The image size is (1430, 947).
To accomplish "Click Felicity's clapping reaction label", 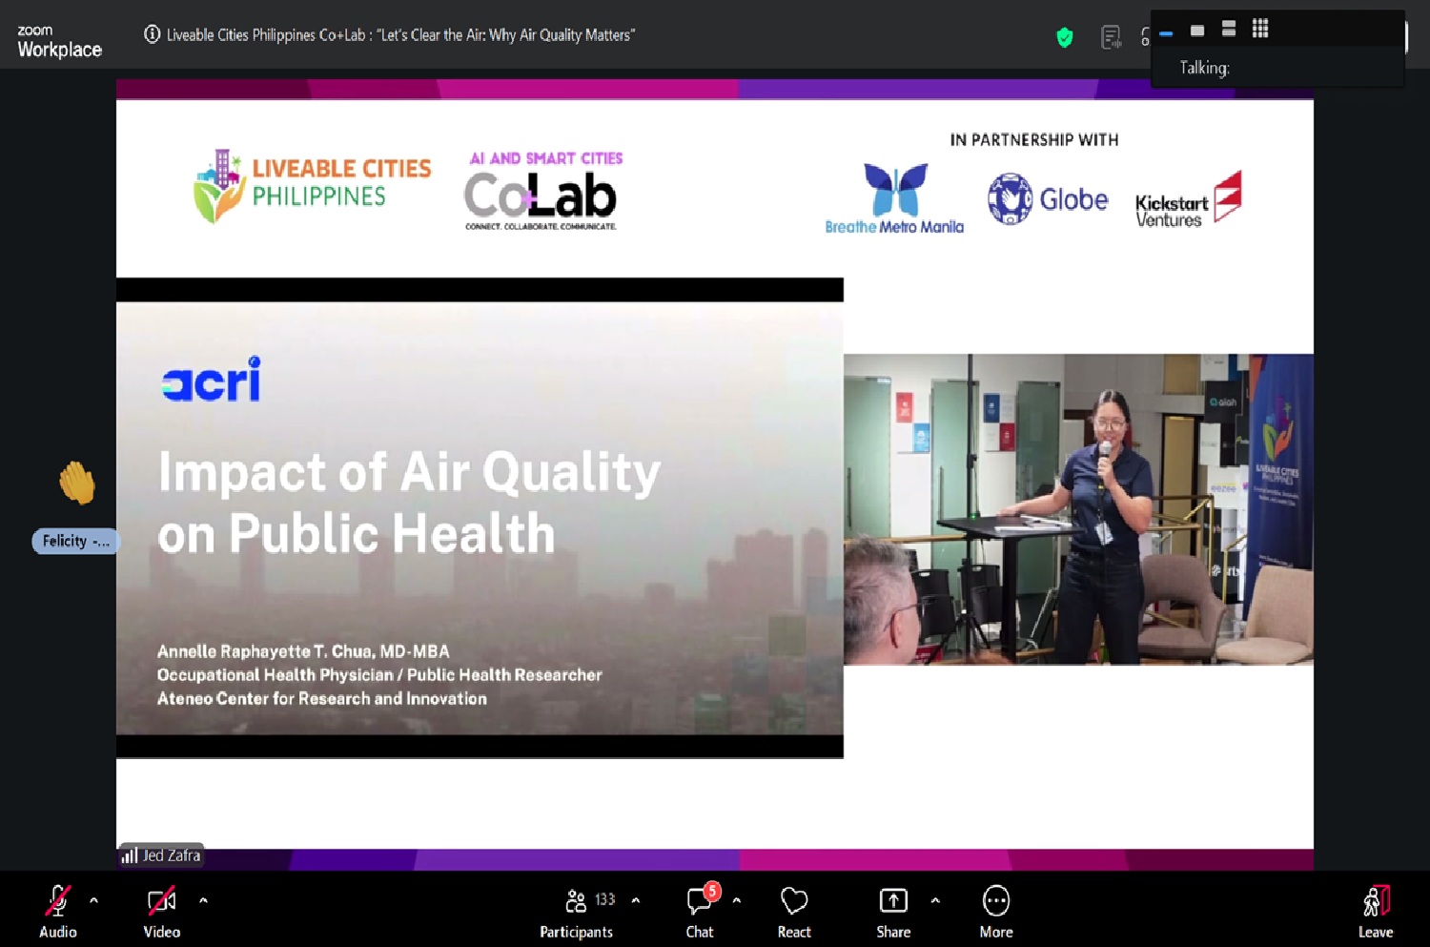I will tap(75, 541).
